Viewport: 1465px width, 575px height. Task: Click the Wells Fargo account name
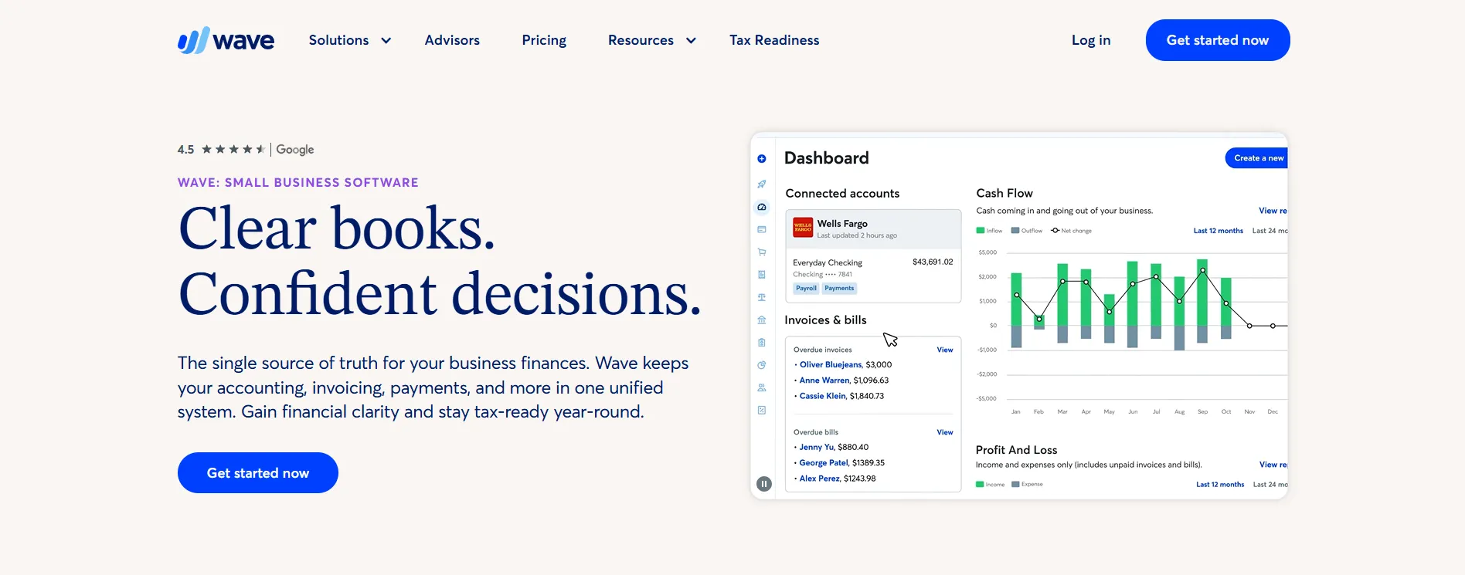click(842, 224)
